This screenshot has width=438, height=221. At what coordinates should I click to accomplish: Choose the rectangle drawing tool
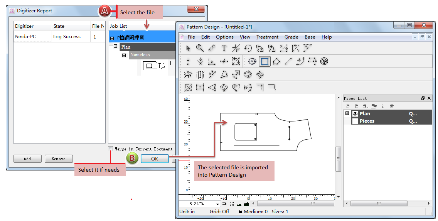point(264,61)
